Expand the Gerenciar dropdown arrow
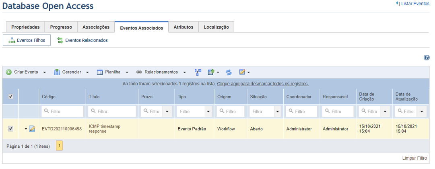Image resolution: width=435 pixels, height=169 pixels. coord(87,72)
